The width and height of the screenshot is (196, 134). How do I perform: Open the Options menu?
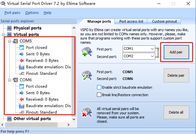(x=32, y=13)
